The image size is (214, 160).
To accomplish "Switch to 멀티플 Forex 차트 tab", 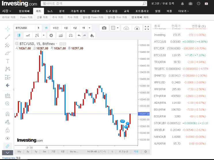I will coord(93,17).
